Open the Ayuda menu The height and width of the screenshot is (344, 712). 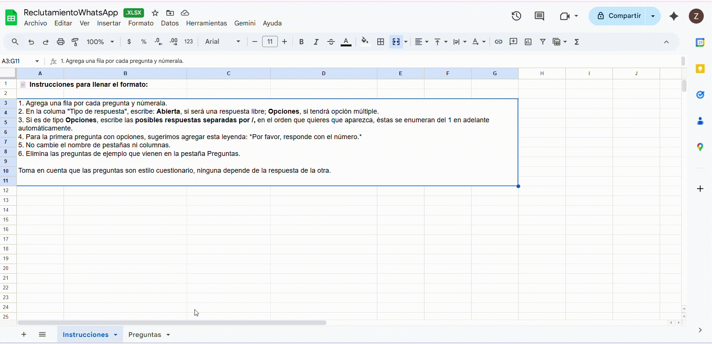click(272, 23)
